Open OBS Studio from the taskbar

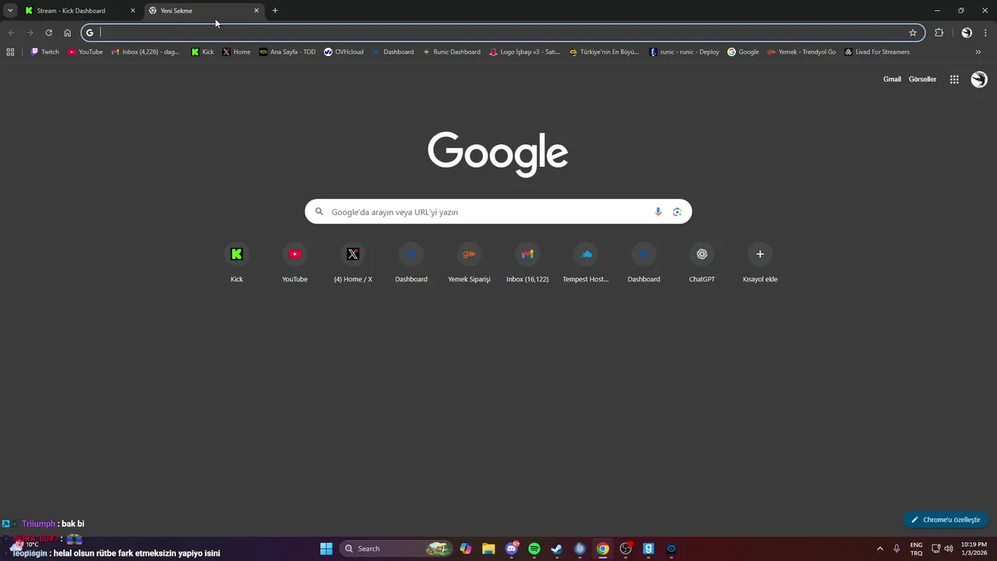(625, 549)
